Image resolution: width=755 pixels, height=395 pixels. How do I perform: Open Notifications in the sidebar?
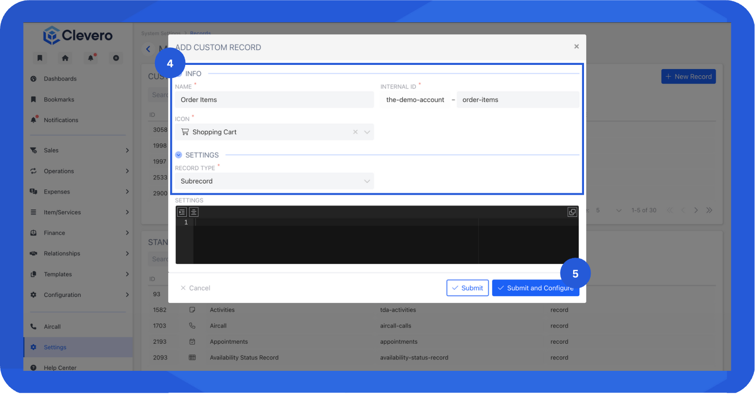[x=61, y=120]
